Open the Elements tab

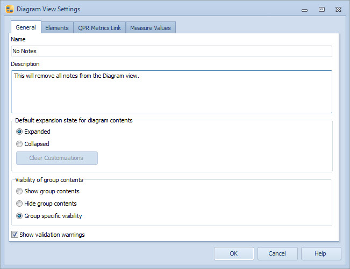point(57,28)
